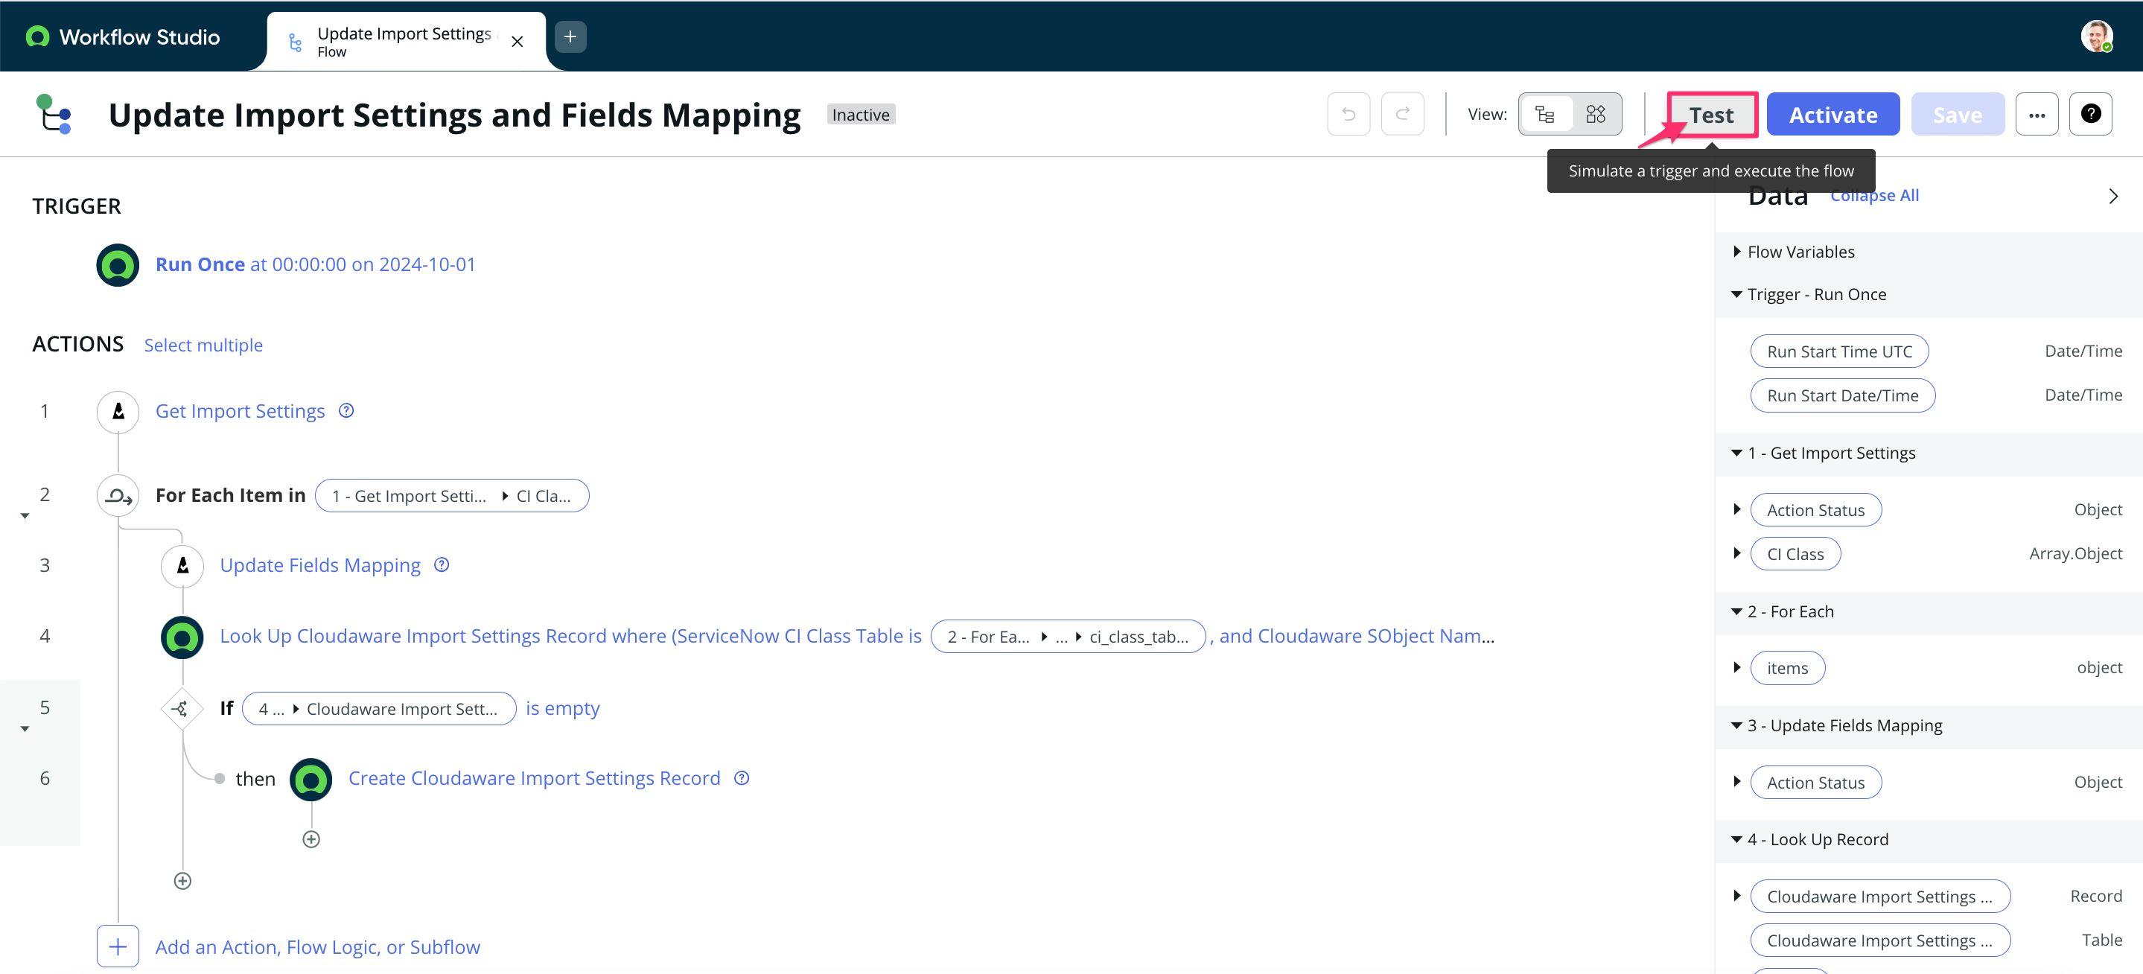
Task: Click the Get Import Settings action icon
Action: [118, 411]
